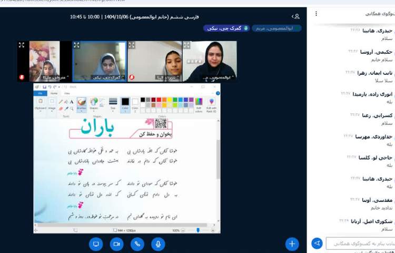The image size is (395, 253).
Task: Click zoom out minus in Paint status bar
Action: point(183,230)
